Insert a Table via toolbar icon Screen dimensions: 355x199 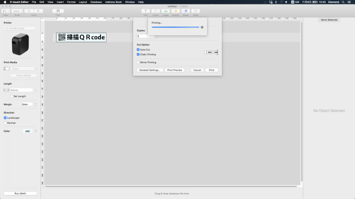[195, 11]
